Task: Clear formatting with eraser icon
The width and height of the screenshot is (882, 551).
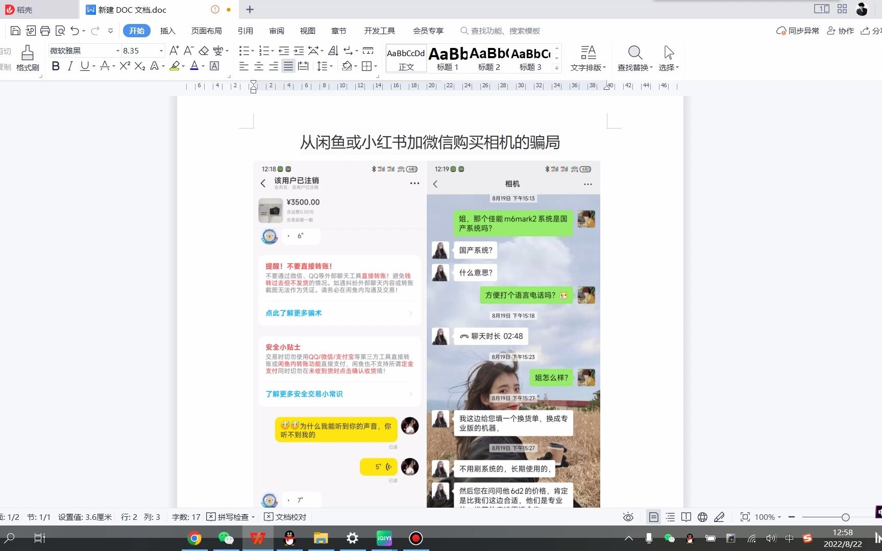Action: click(x=204, y=51)
